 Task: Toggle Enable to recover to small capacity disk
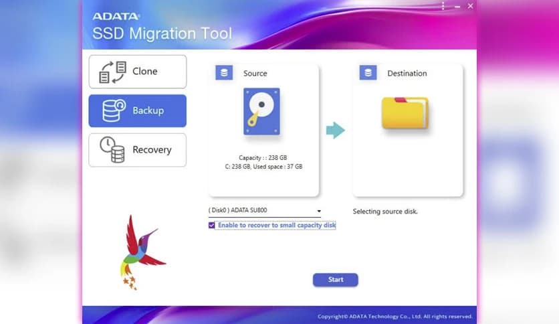pyautogui.click(x=212, y=225)
